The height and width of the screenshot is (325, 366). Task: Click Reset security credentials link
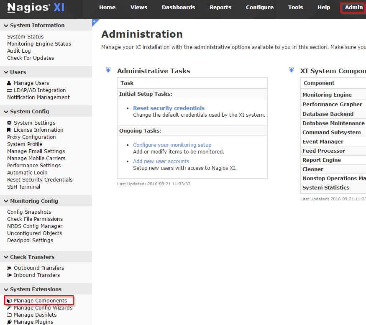[x=169, y=108]
